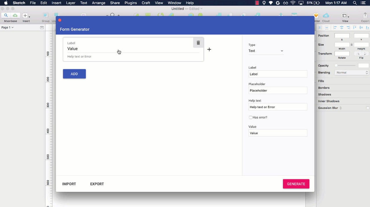Close the Form Generator dialog via red dot
This screenshot has width=370, height=207.
click(60, 20)
